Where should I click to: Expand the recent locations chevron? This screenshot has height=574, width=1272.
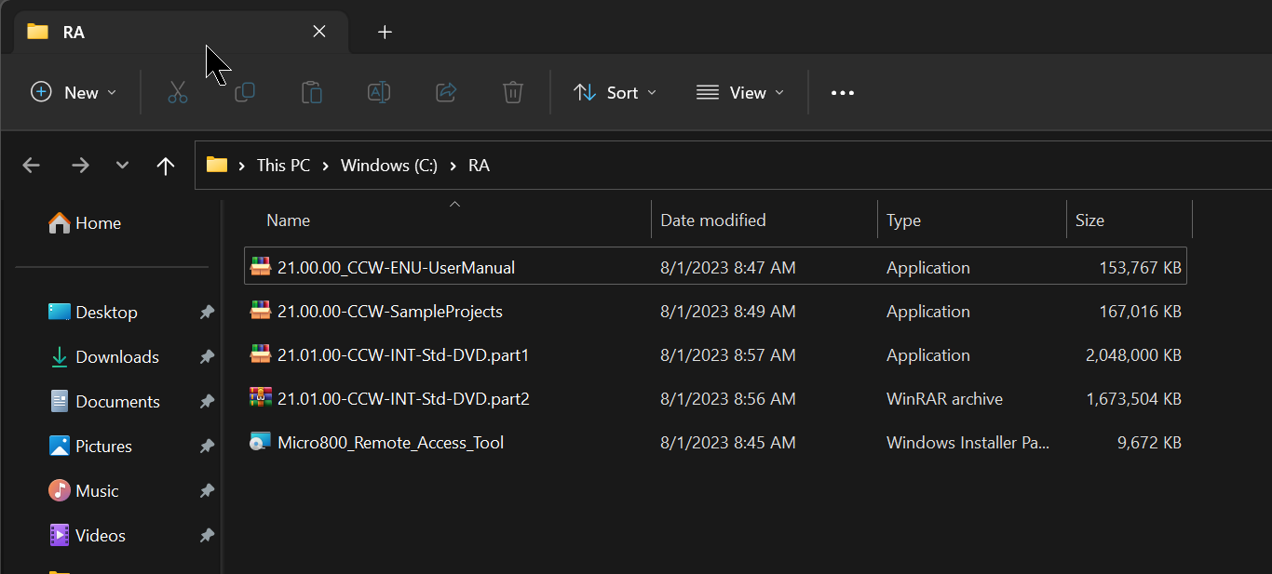(x=122, y=166)
